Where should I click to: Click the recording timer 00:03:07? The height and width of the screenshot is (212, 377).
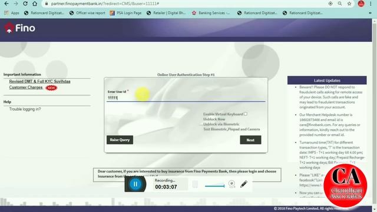pyautogui.click(x=166, y=187)
